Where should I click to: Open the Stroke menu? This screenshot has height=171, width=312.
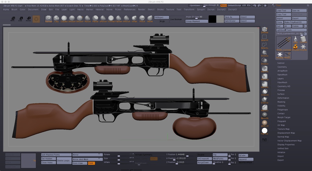(x=160, y=9)
